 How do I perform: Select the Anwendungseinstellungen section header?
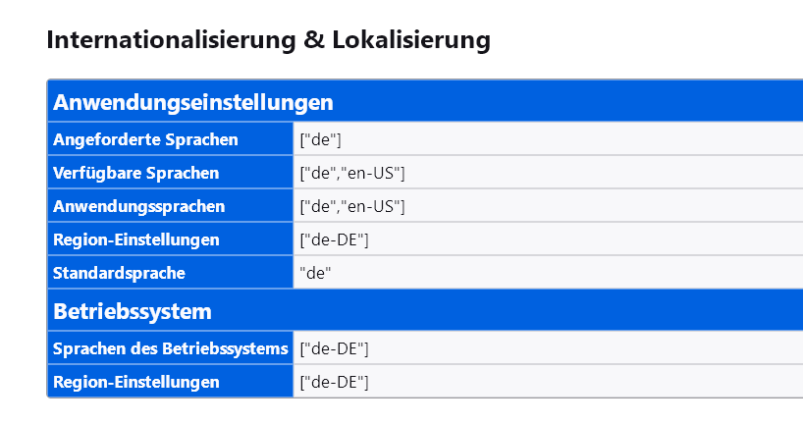click(193, 102)
